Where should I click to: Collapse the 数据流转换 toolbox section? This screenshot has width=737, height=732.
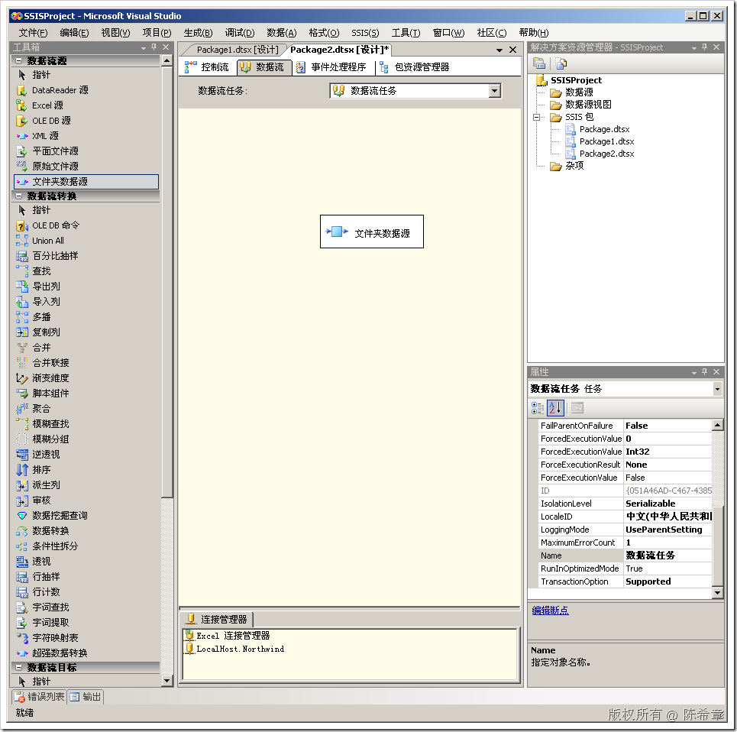tap(19, 196)
